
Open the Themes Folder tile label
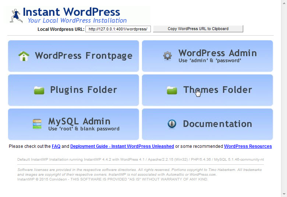[x=217, y=90]
